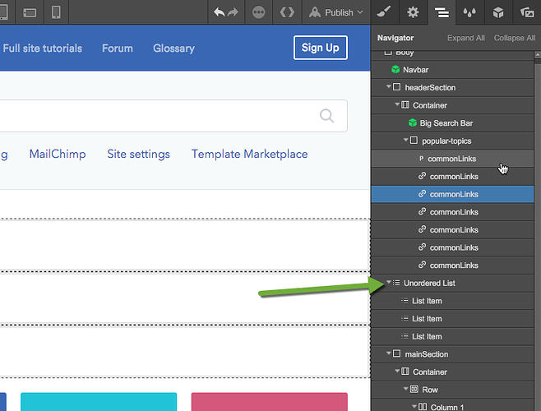Select the first List Item
The height and width of the screenshot is (411, 541).
click(452, 301)
